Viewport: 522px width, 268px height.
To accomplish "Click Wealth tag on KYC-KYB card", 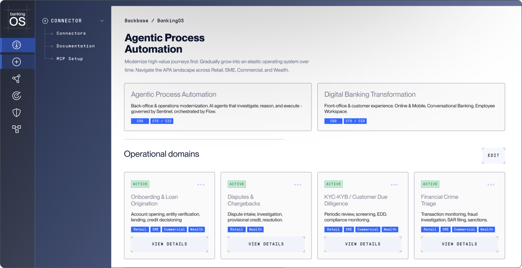I will 390,229.
